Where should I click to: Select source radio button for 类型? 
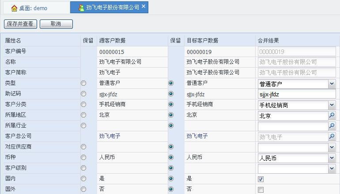click(83, 83)
